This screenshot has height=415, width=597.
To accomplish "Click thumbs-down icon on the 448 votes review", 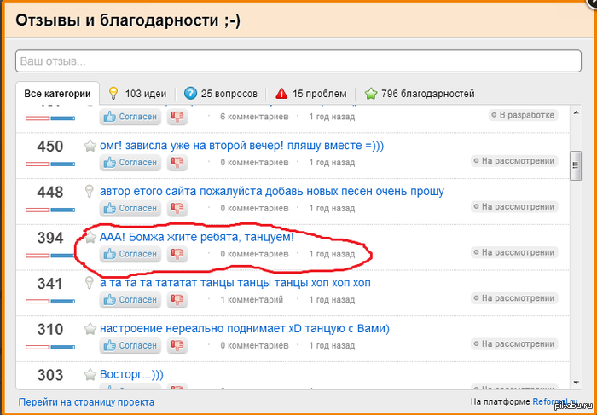I will click(x=177, y=208).
